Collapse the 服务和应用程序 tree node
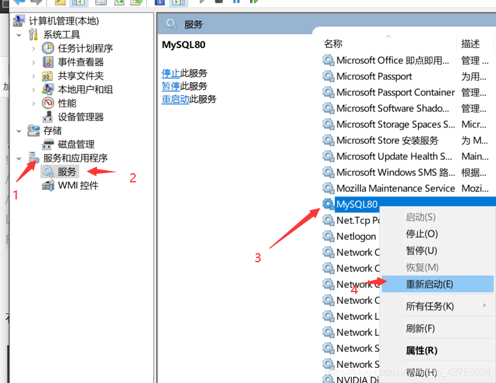This screenshot has height=383, width=496. click(x=19, y=159)
